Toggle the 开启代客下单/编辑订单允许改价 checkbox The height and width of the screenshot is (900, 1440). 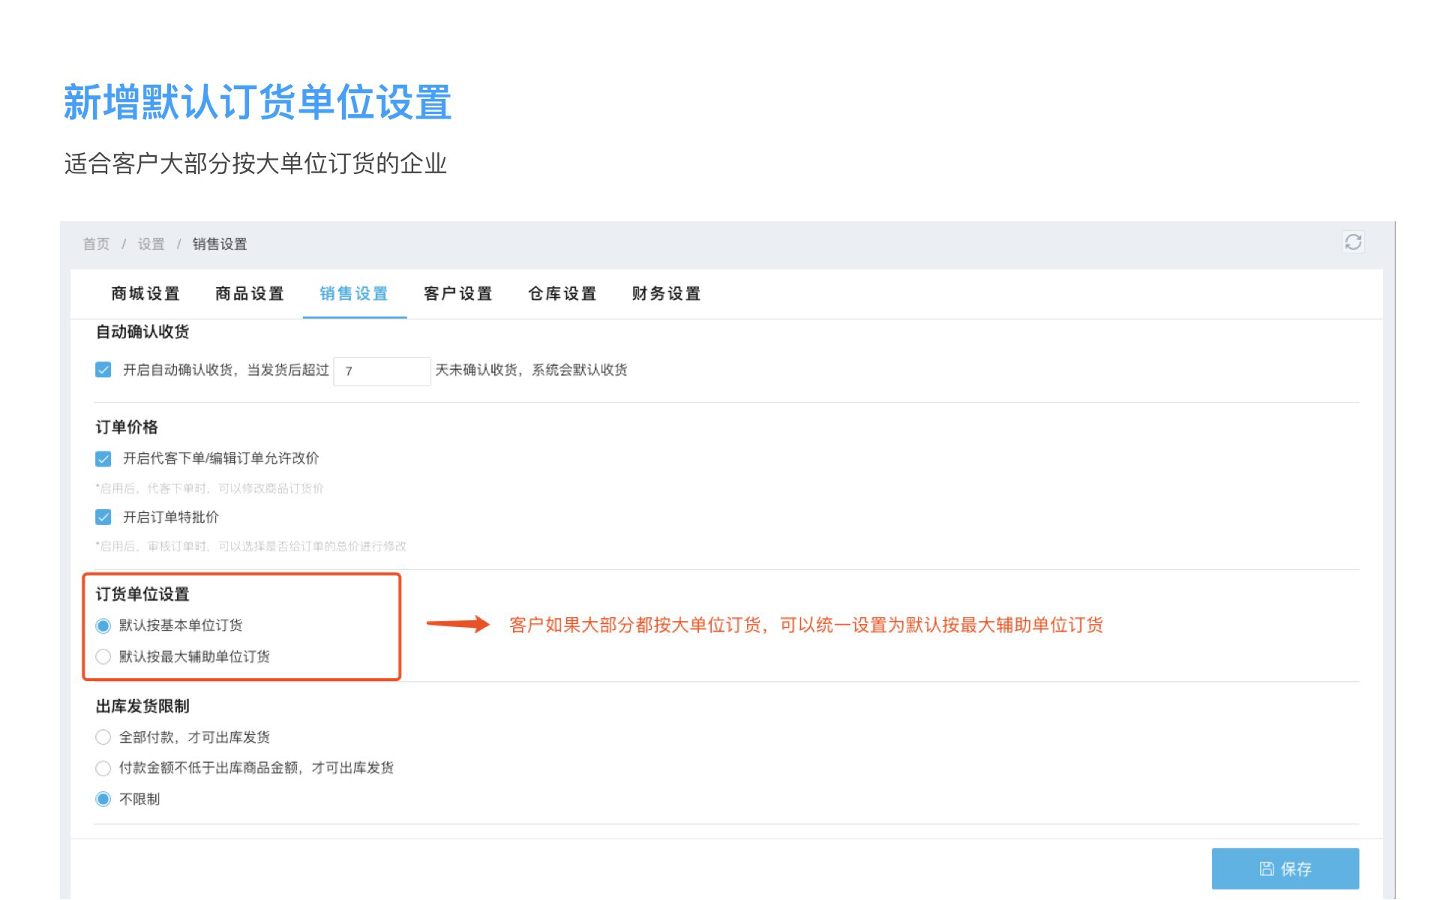tap(103, 458)
